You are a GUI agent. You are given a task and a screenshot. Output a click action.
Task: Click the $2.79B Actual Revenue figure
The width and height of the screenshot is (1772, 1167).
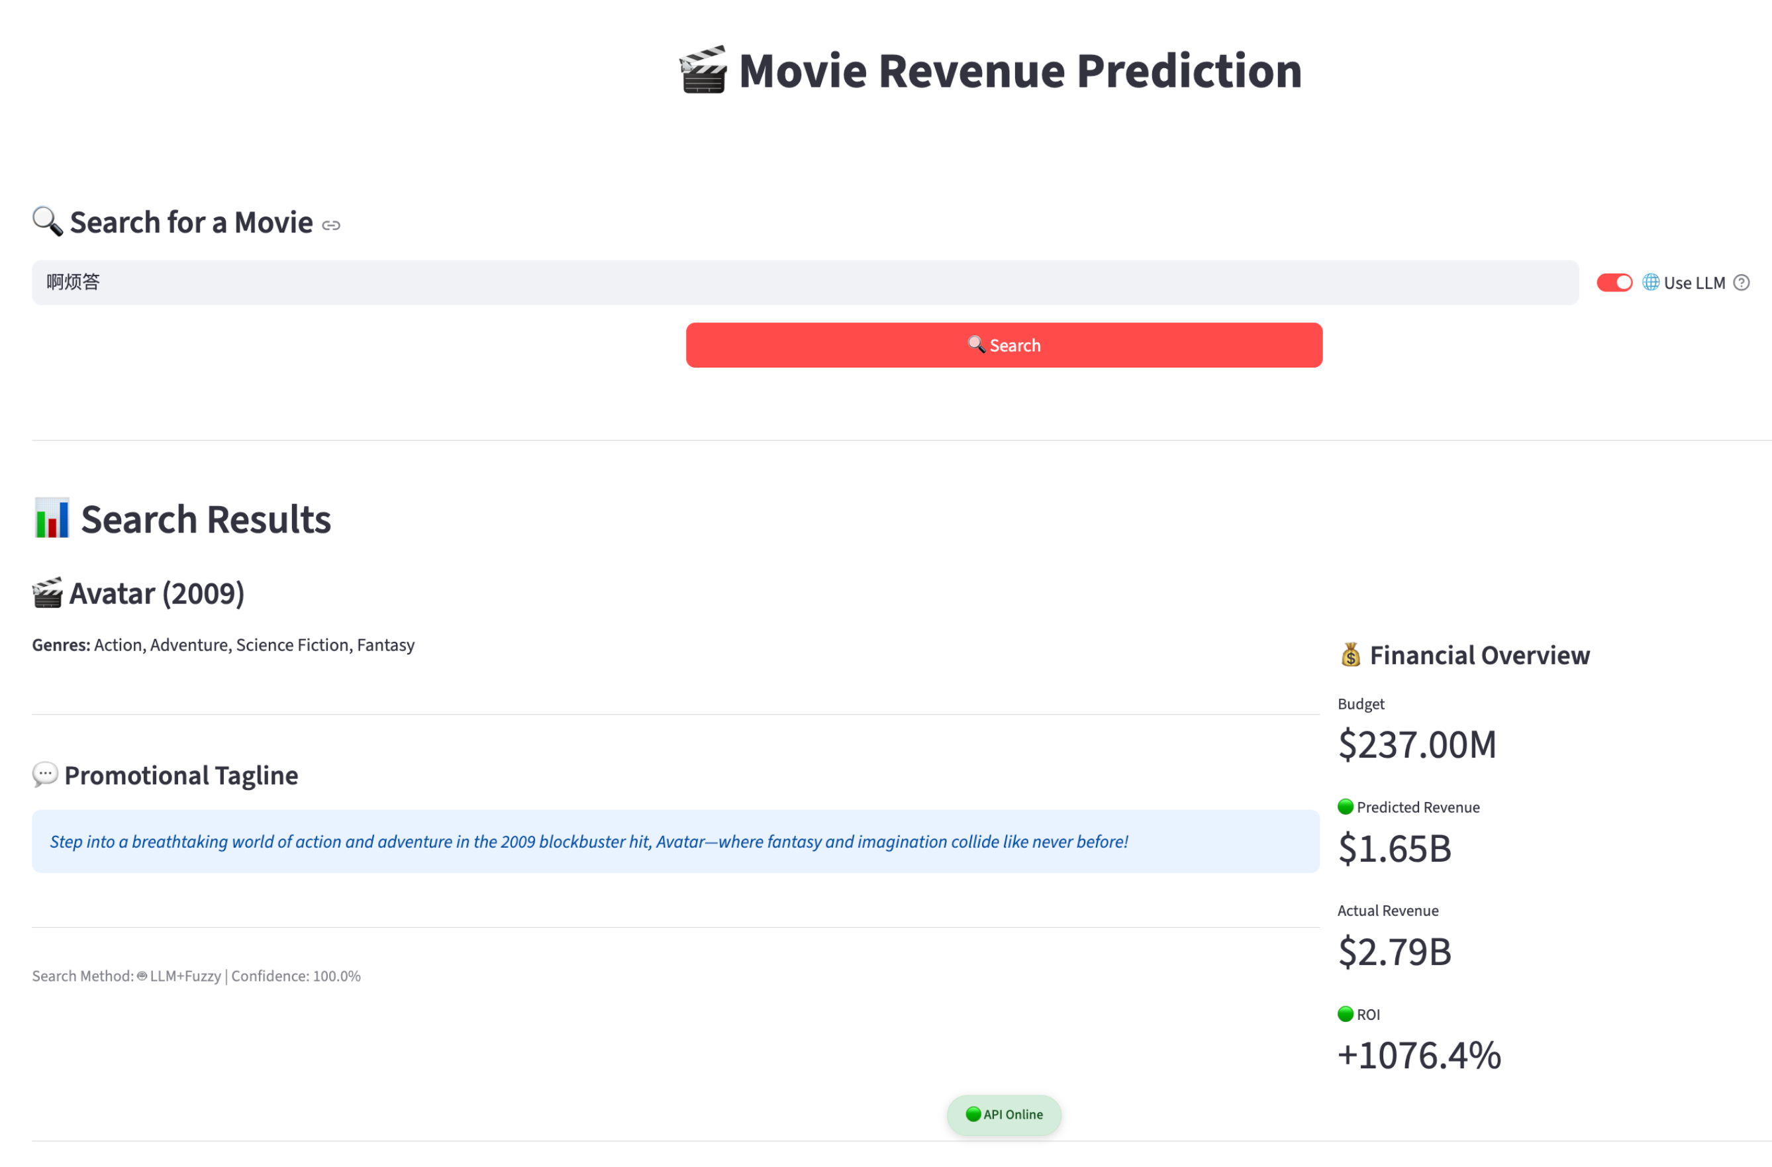[1394, 952]
